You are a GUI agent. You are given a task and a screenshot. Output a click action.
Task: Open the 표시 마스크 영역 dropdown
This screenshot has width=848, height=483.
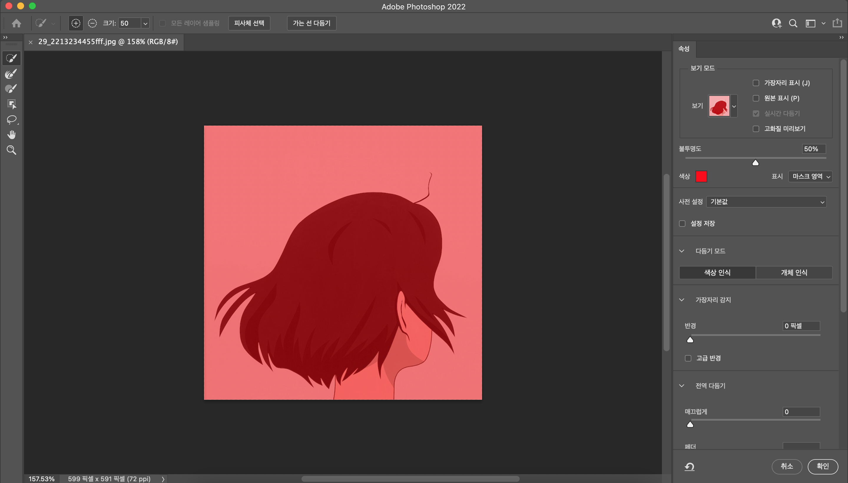pos(810,176)
